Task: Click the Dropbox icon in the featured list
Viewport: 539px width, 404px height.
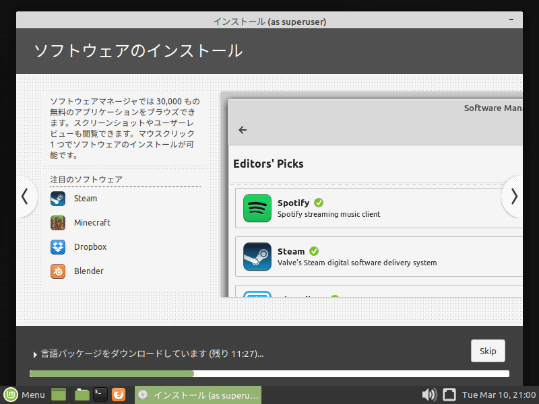Action: point(58,247)
